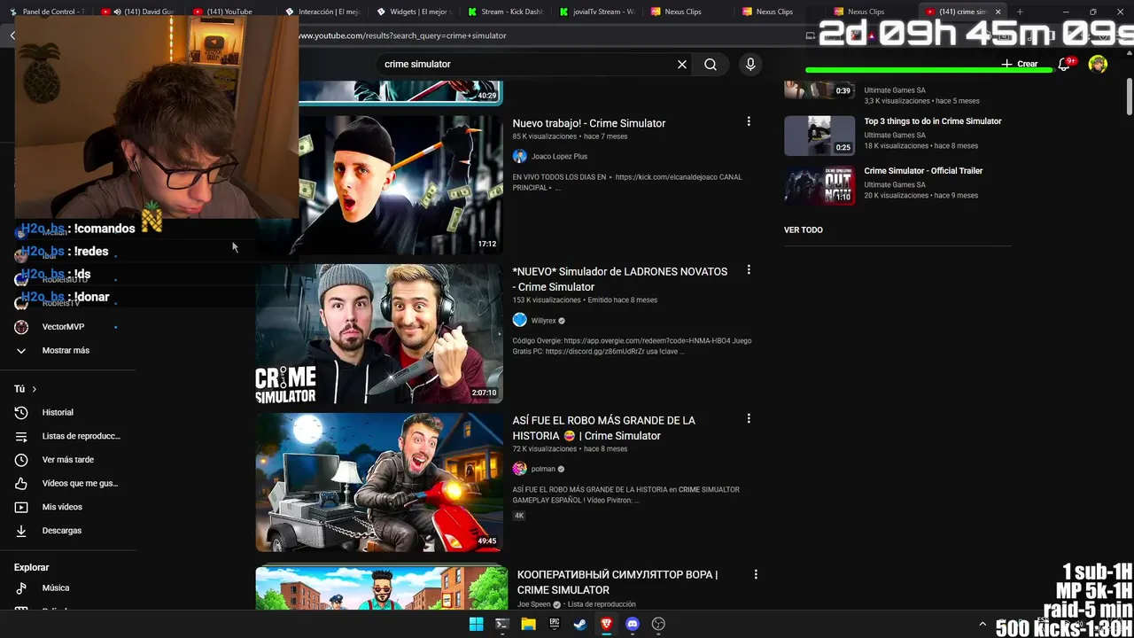Viewport: 1134px width, 638px height.
Task: Open Mis vídeos in sidebar
Action: (62, 507)
